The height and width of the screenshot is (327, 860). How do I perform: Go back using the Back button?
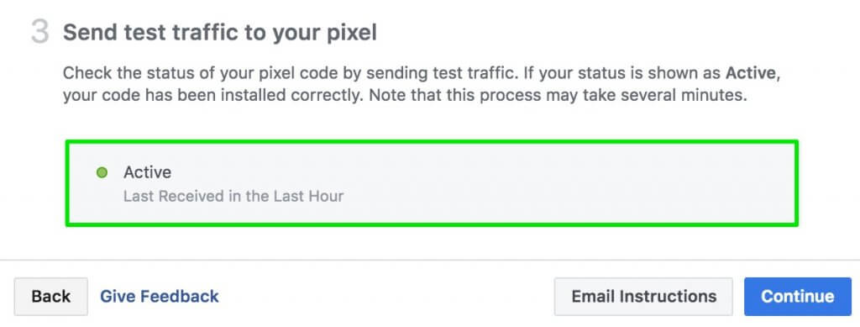pos(51,297)
